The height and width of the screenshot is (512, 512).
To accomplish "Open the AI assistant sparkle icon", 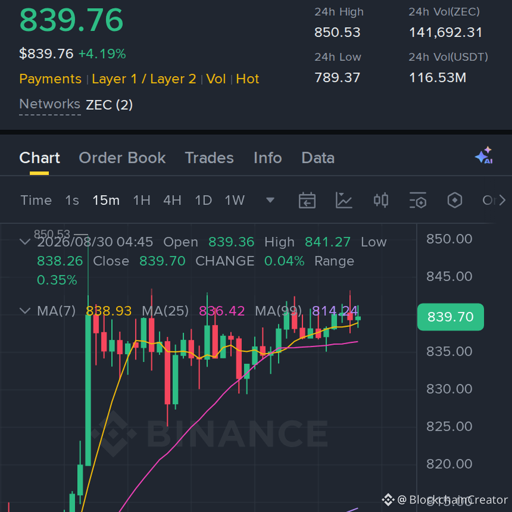I will point(484,155).
